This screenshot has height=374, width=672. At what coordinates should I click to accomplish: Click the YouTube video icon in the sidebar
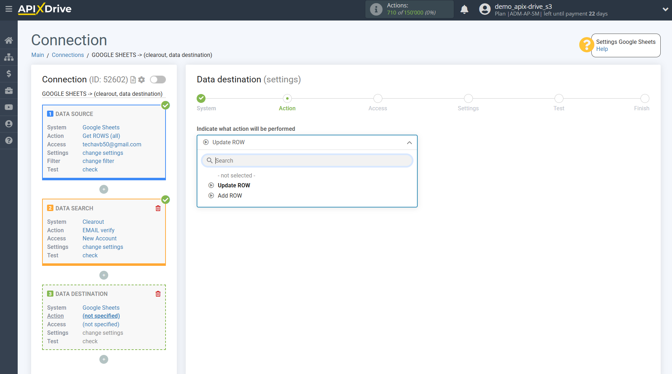pos(9,107)
